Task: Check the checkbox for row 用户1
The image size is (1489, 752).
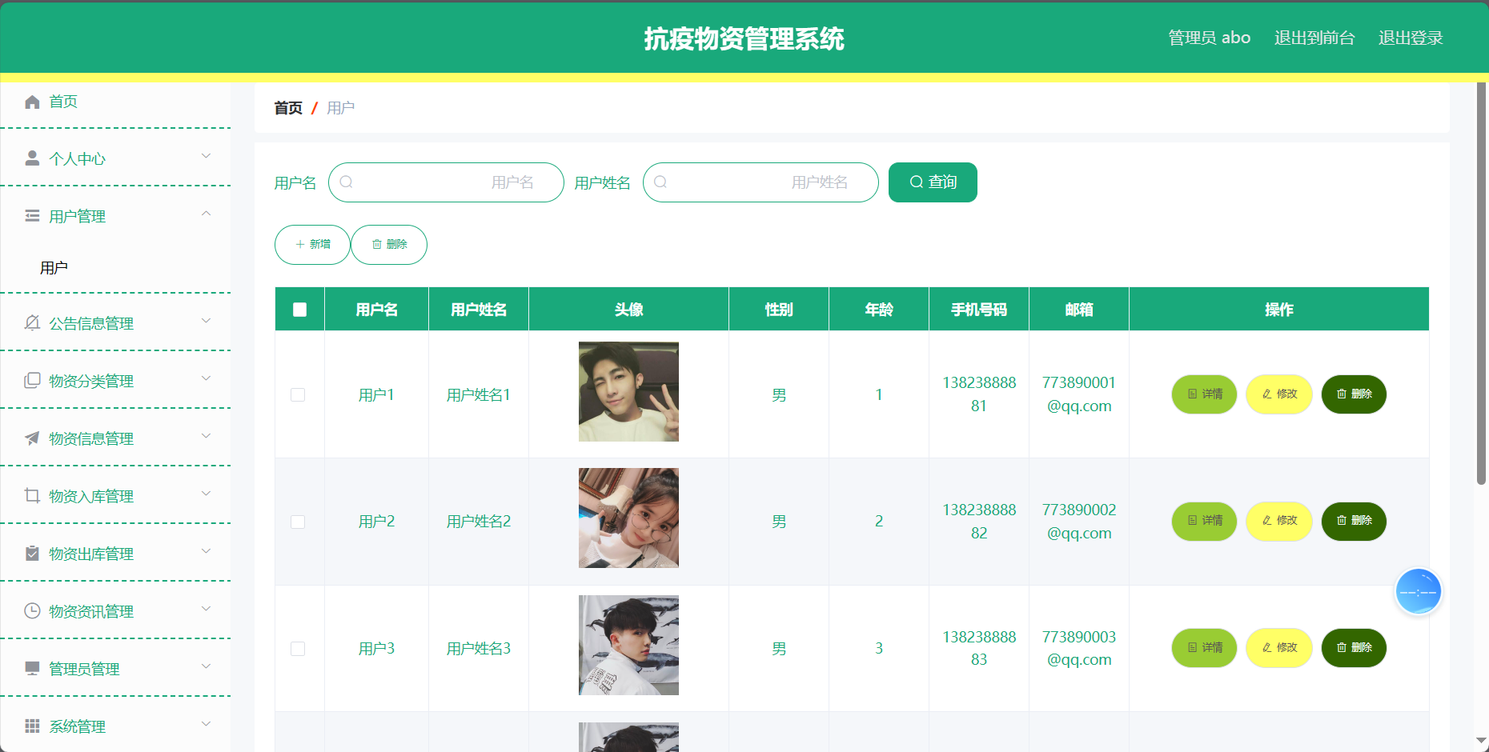Action: tap(298, 394)
